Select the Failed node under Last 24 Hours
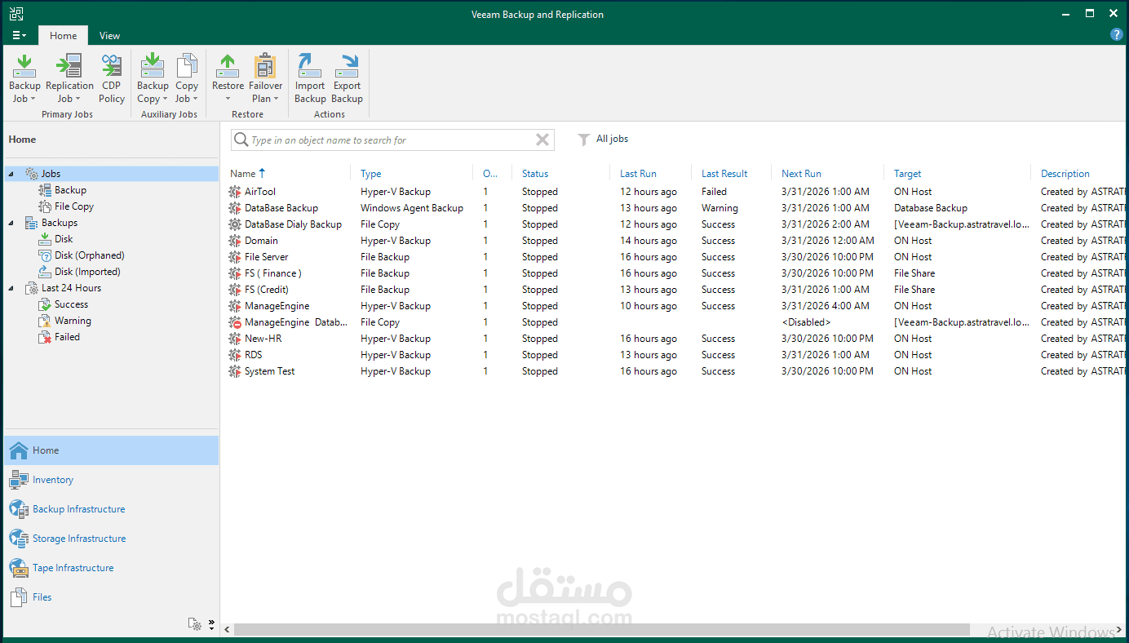The height and width of the screenshot is (643, 1129). coord(60,337)
